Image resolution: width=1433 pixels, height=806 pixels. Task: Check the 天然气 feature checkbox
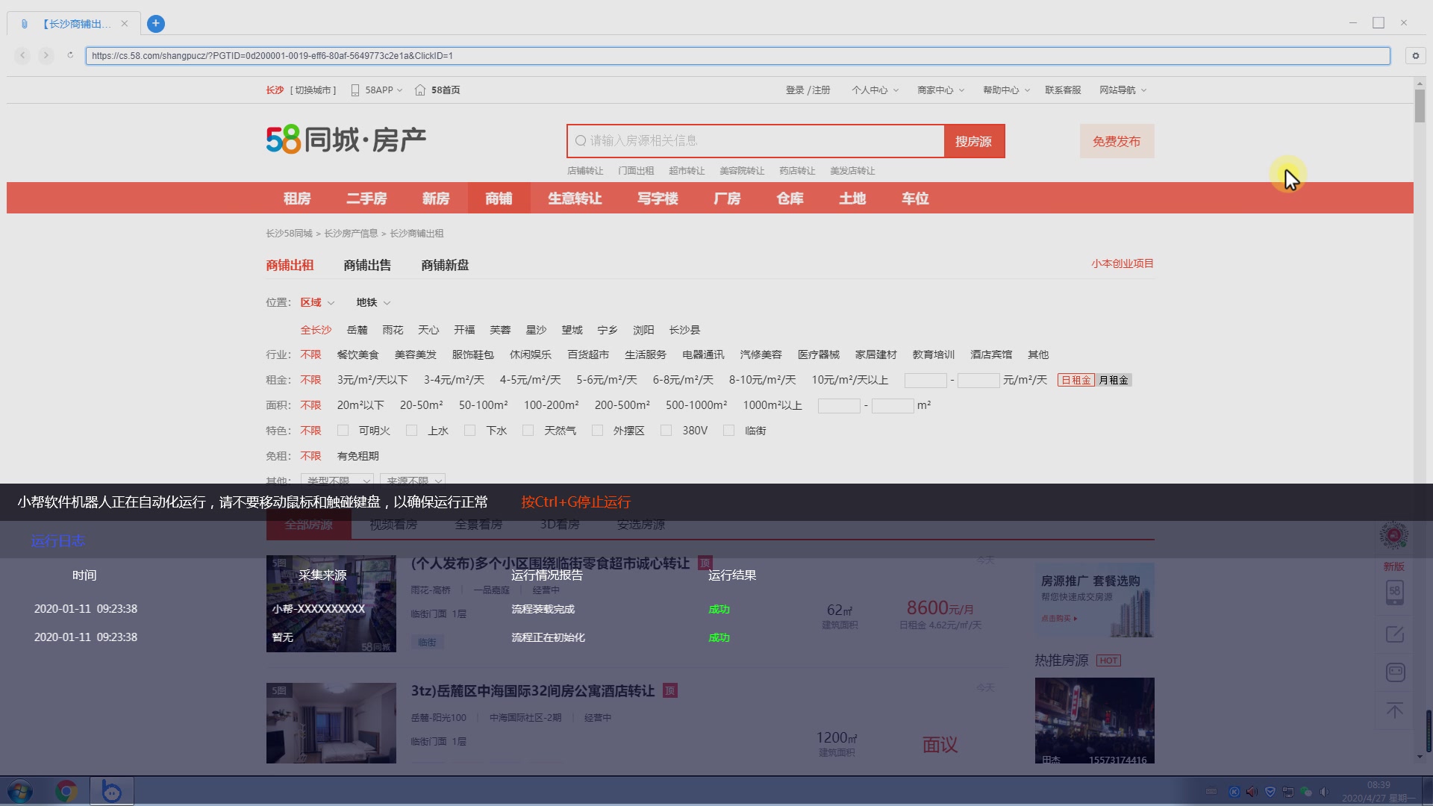click(x=528, y=431)
